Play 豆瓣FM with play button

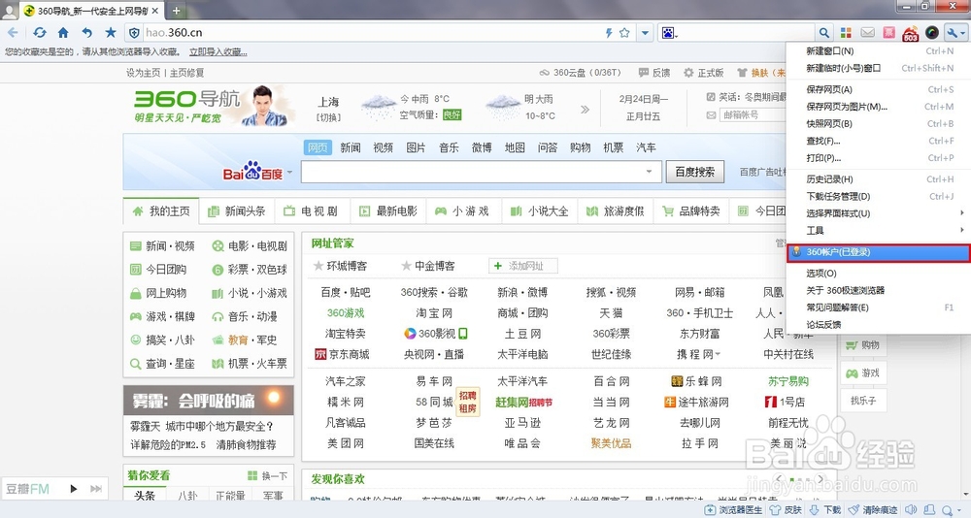coord(74,489)
